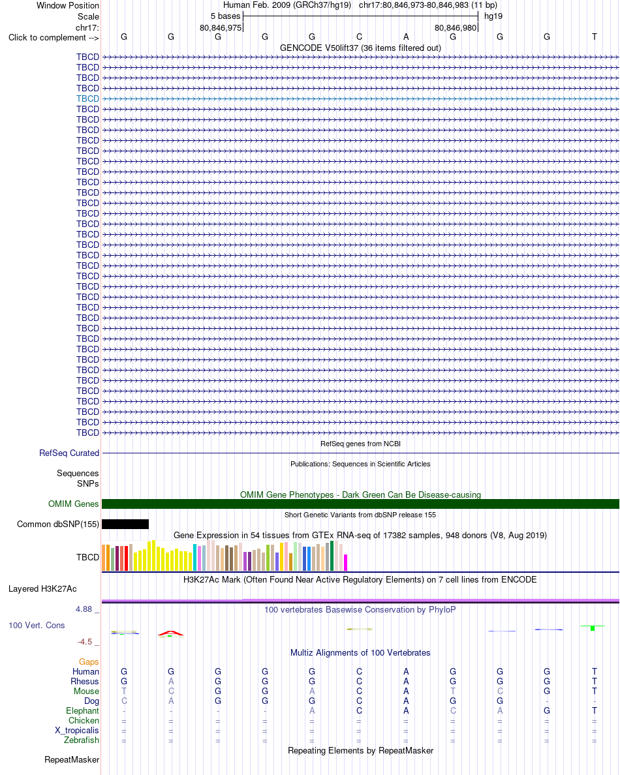
Task: Click the 'Layered H3K27Ac' label
Action: point(42,589)
